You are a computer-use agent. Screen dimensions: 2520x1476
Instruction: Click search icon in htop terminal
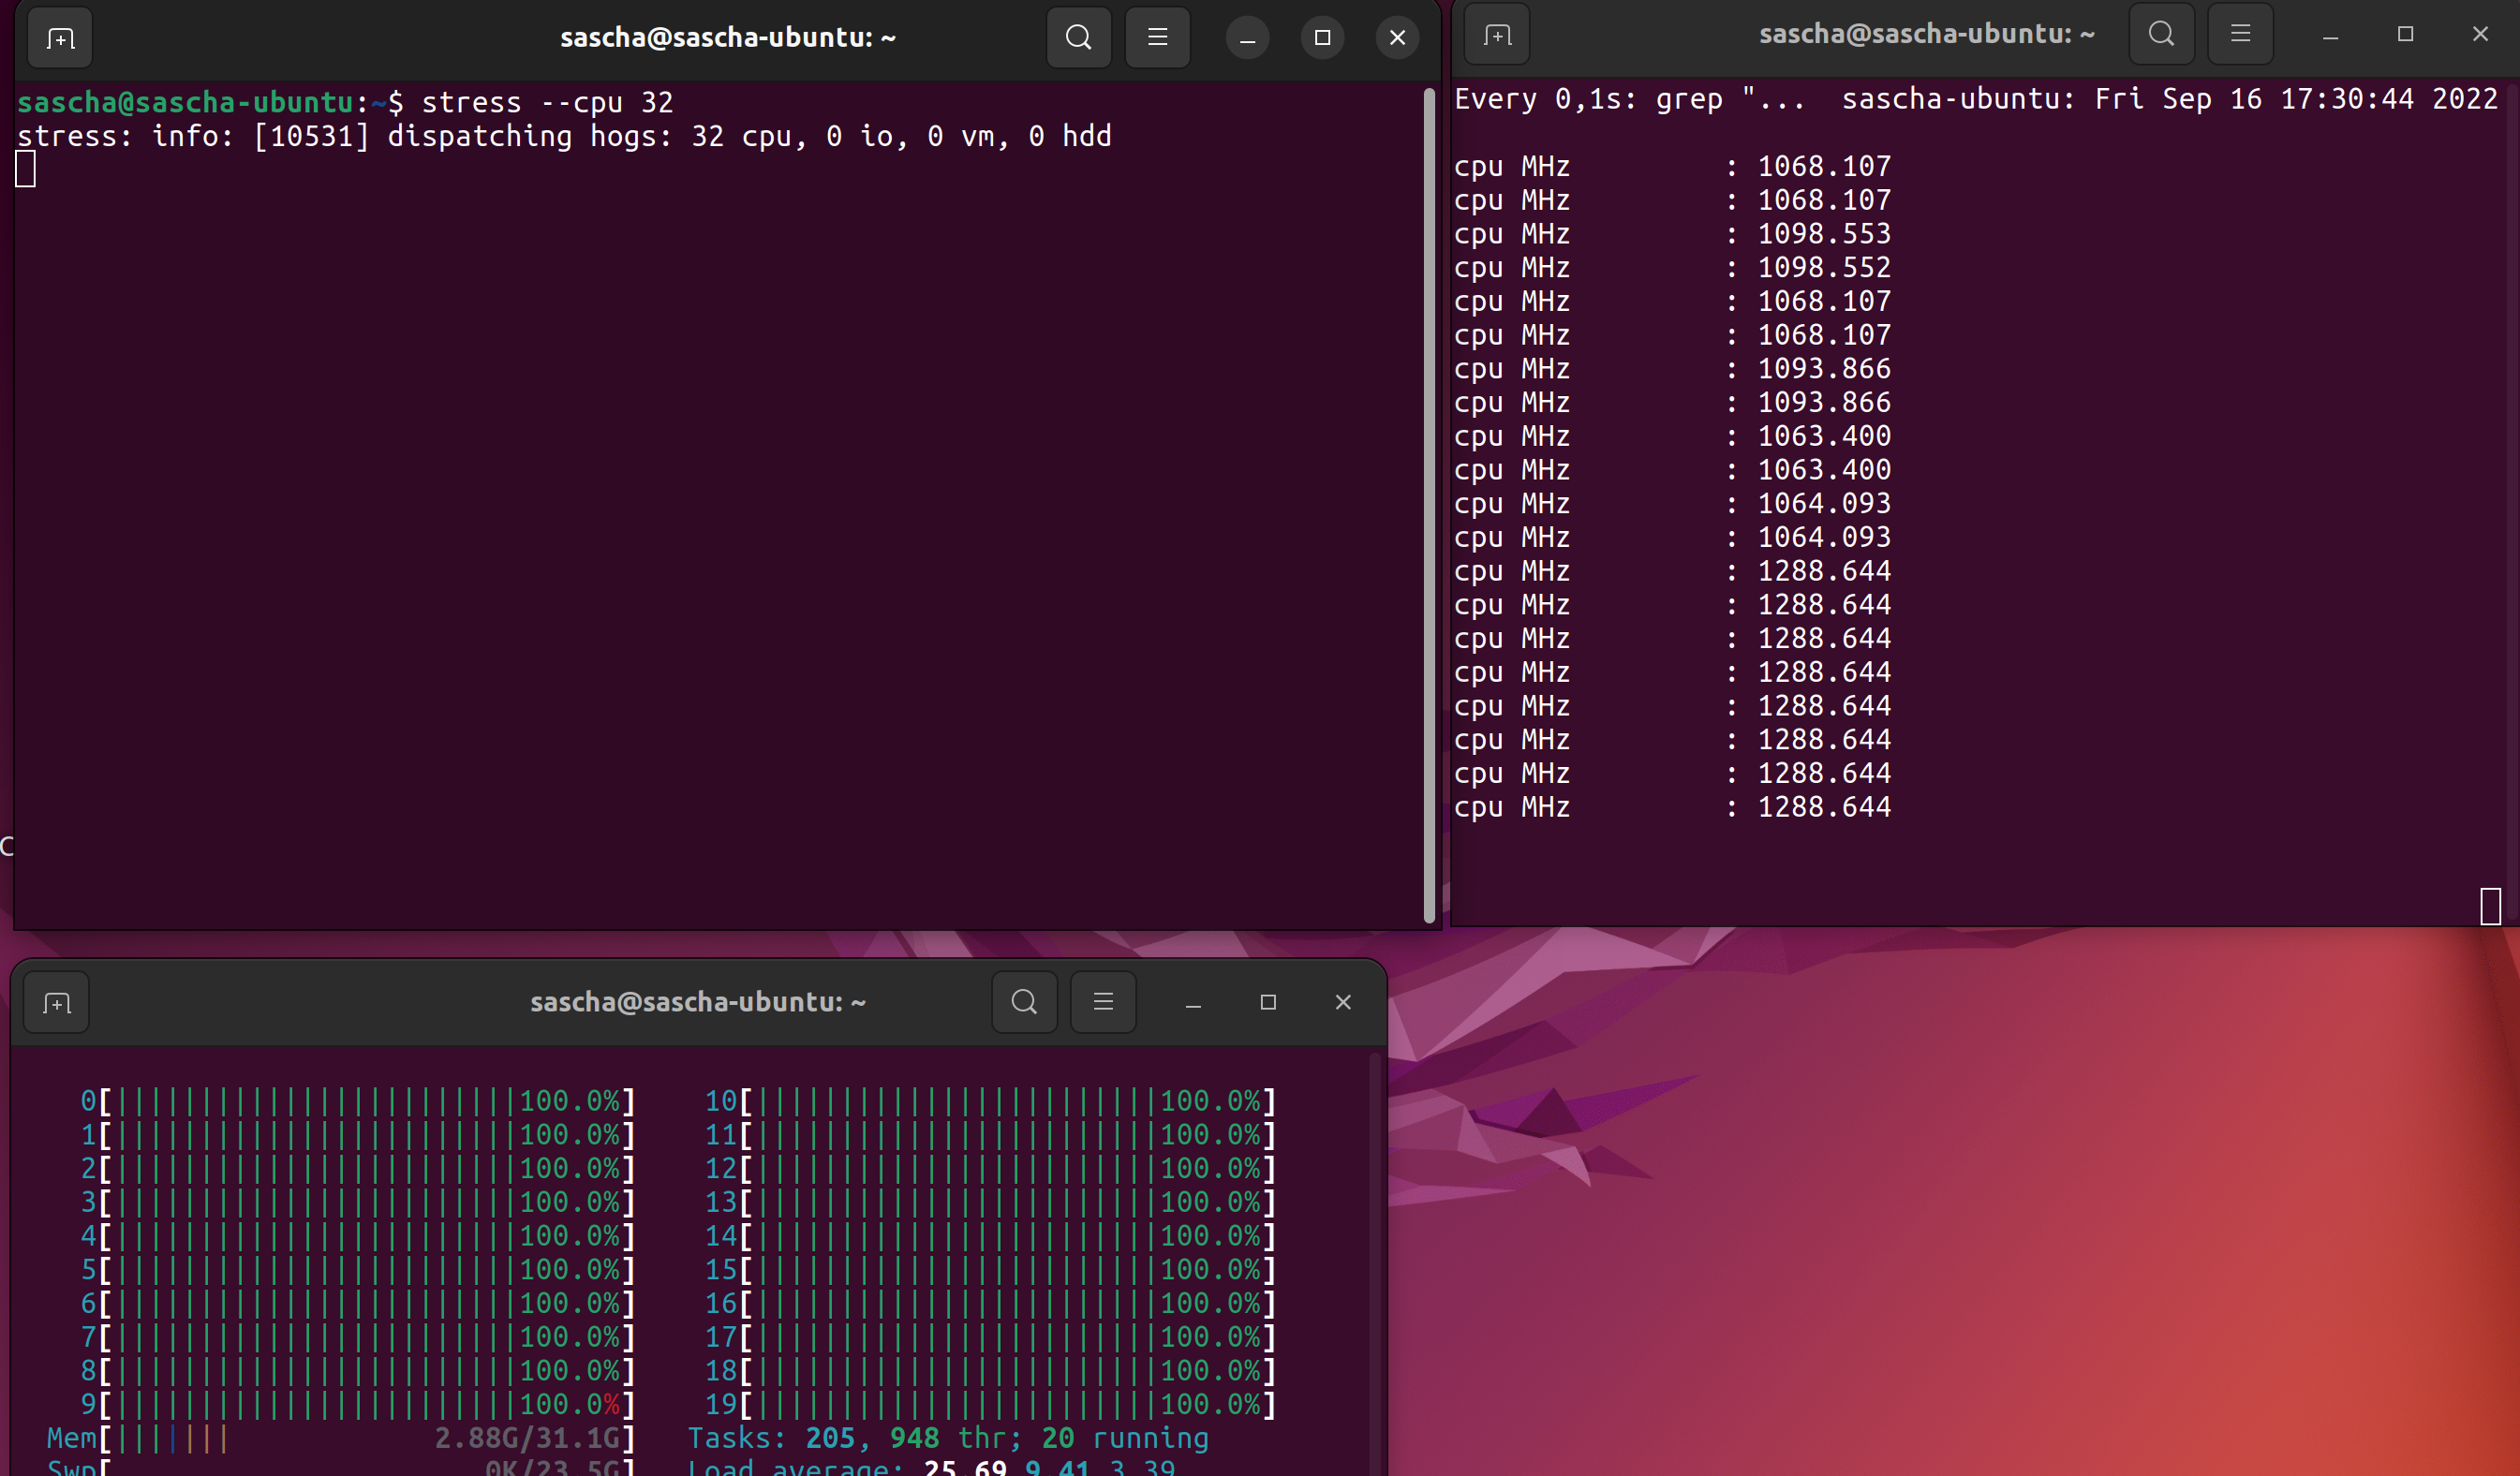pos(1024,1002)
